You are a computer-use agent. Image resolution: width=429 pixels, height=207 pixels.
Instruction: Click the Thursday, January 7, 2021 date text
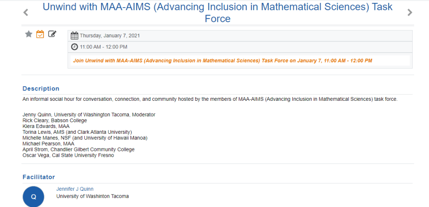click(x=110, y=36)
